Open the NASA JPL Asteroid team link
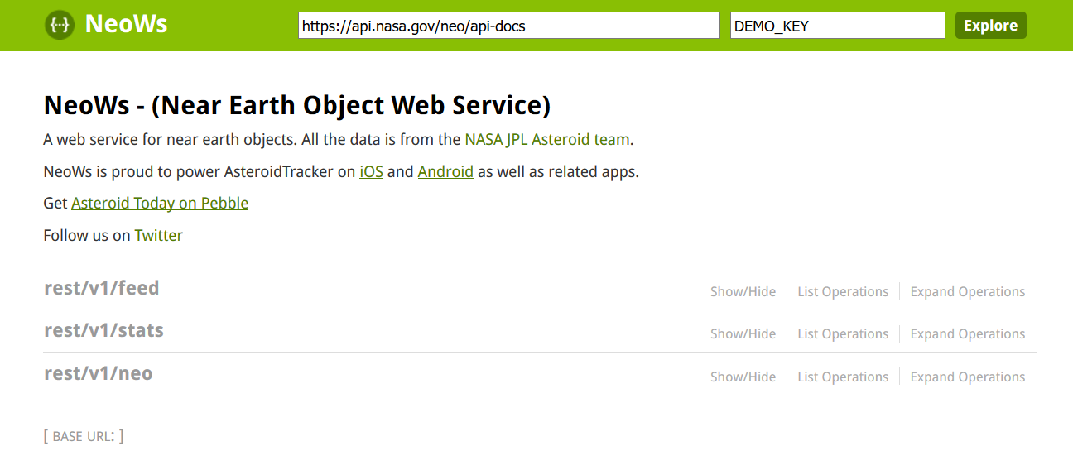Image resolution: width=1073 pixels, height=475 pixels. click(547, 140)
